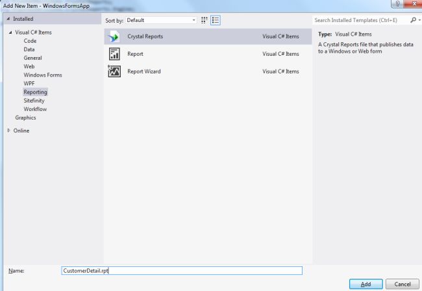The width and height of the screenshot is (422, 291).
Task: Click the Name label
Action: click(16, 271)
